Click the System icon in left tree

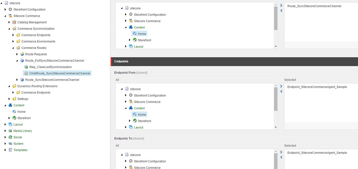click(10, 144)
